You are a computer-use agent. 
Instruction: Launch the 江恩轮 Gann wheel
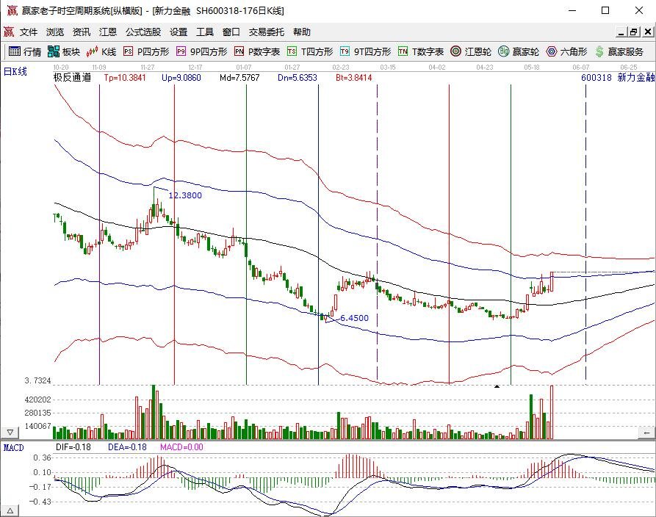471,51
